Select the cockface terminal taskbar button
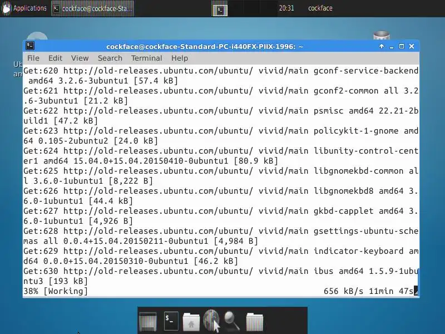 [x=93, y=8]
